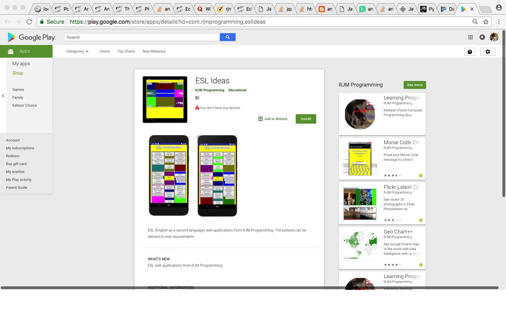Click the blue search magnifier button
This screenshot has width=506, height=316.
coord(228,37)
